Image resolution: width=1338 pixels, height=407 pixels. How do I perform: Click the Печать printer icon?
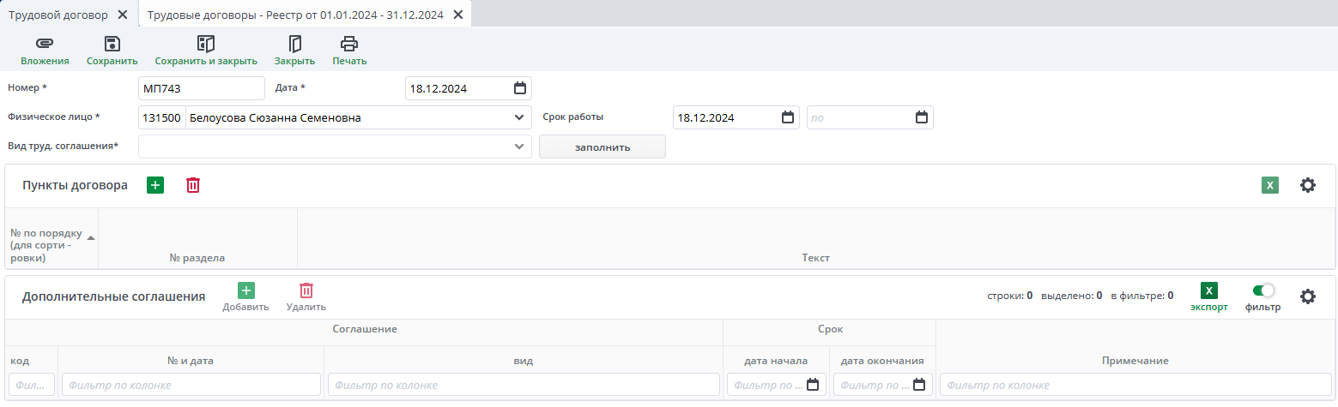[349, 44]
